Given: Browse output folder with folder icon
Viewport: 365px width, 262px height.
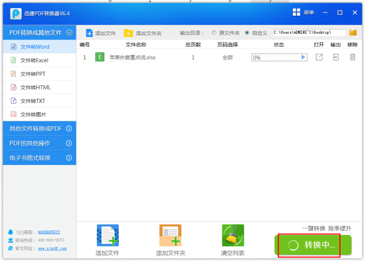Looking at the screenshot, I should coord(352,32).
